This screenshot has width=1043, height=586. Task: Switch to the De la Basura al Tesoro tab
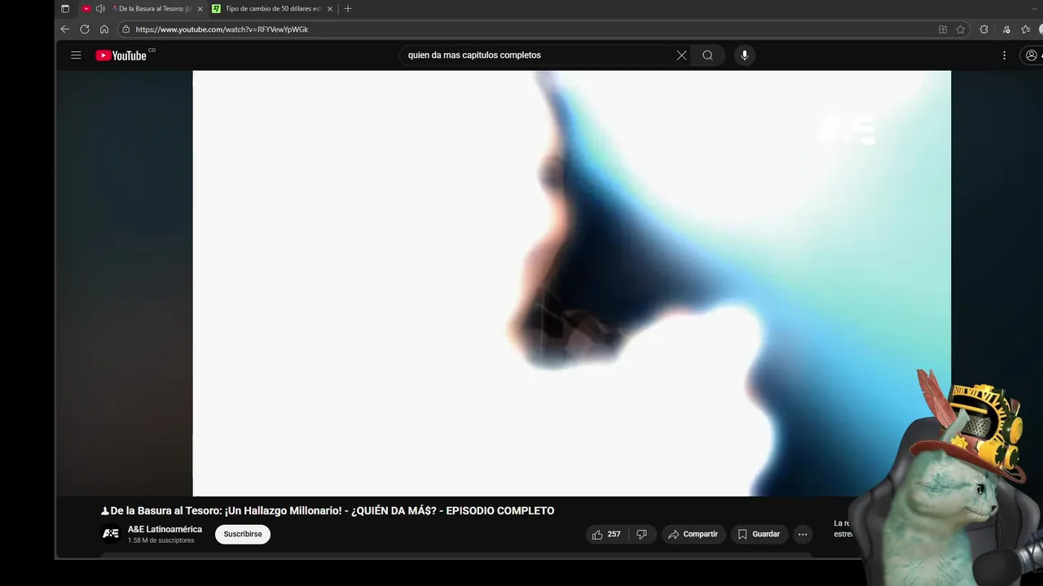(x=143, y=9)
